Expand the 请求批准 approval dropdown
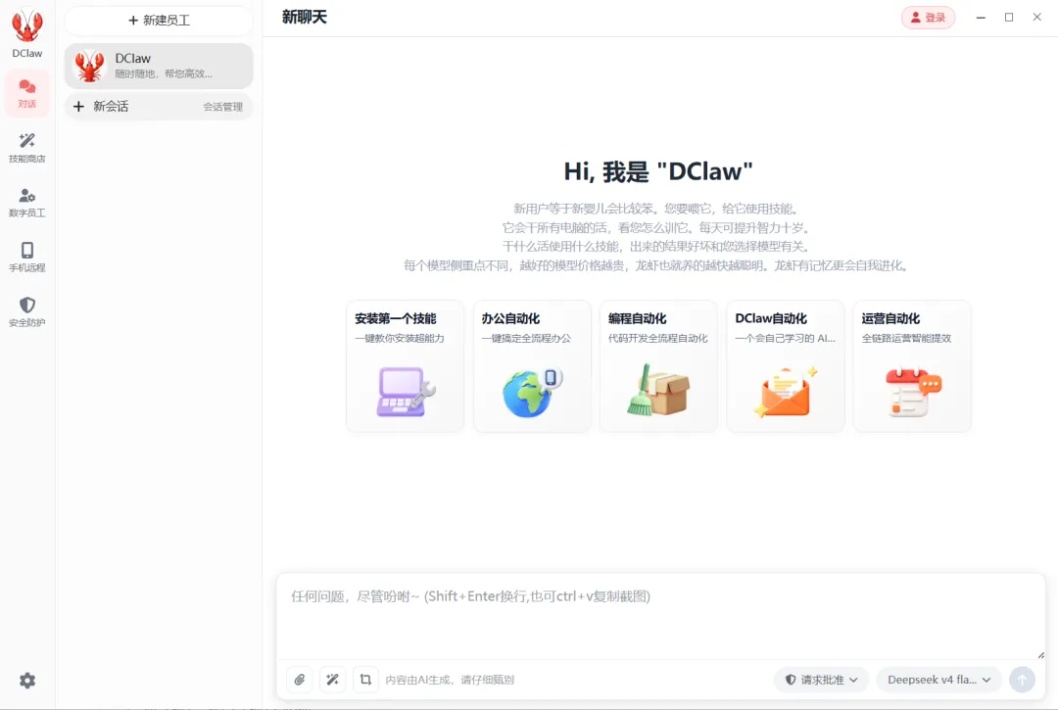 click(x=821, y=680)
